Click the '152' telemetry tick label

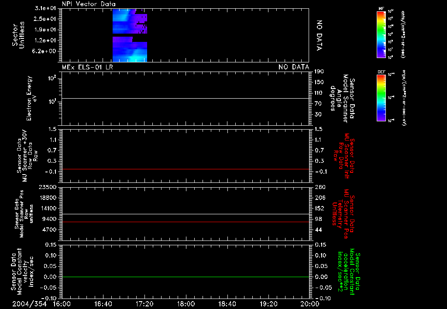[x=320, y=208]
